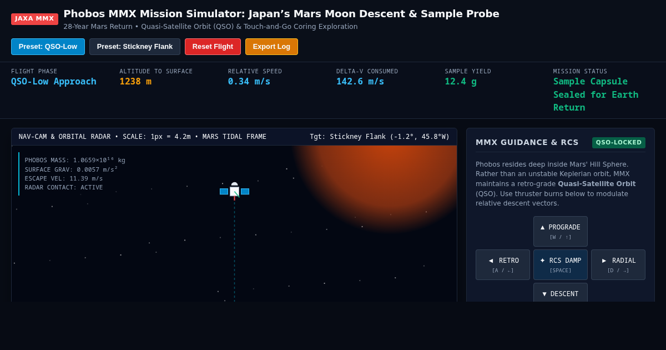Image resolution: width=666 pixels, height=350 pixels.
Task: Click the JAXA MMX badge
Action: 34,19
